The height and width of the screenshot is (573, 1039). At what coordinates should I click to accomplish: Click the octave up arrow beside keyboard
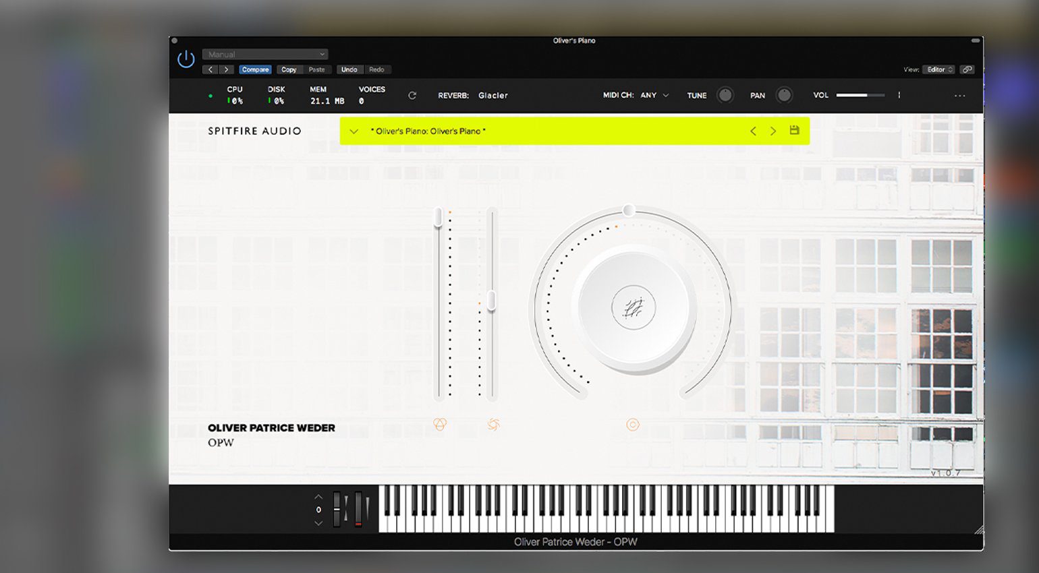coord(318,497)
